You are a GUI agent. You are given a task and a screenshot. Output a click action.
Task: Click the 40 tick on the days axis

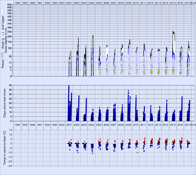tap(10, 85)
